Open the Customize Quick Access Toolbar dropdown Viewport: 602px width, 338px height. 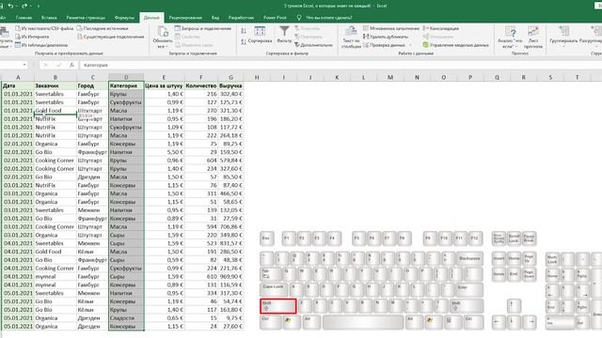click(39, 7)
